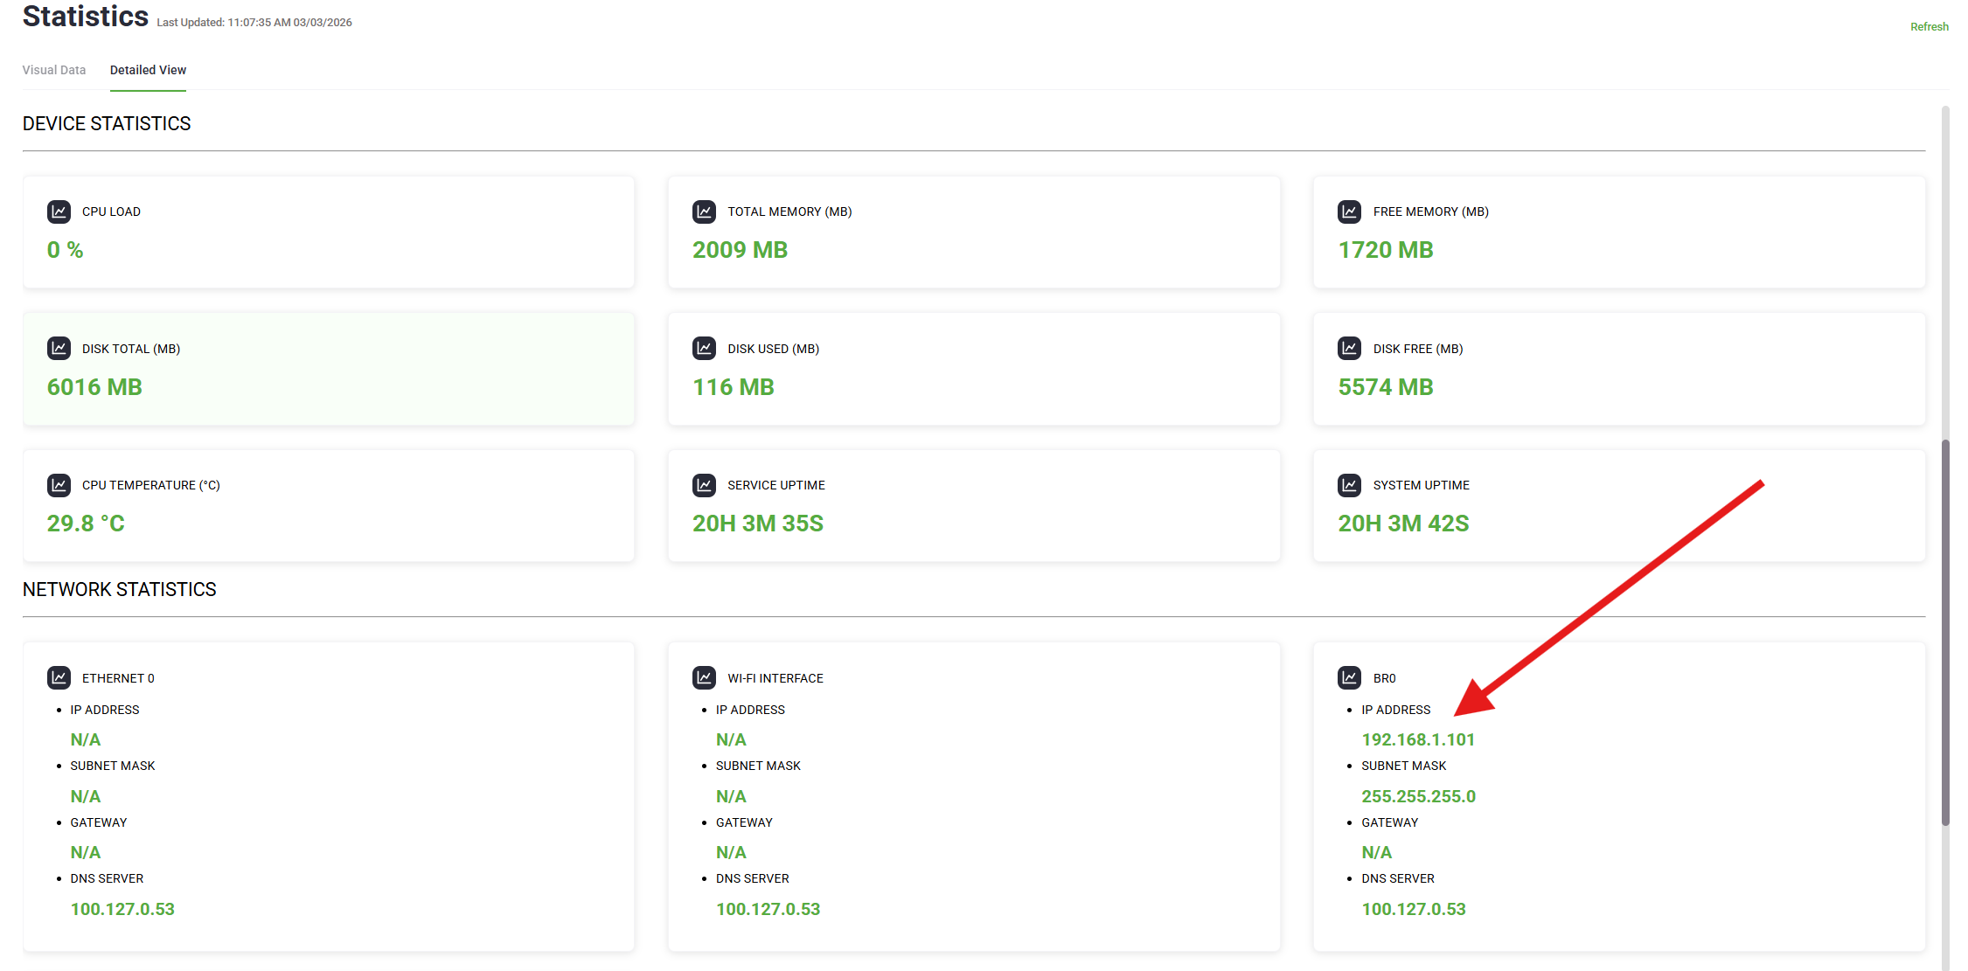
Task: Click the chart icon beside Total Memory
Action: (704, 212)
